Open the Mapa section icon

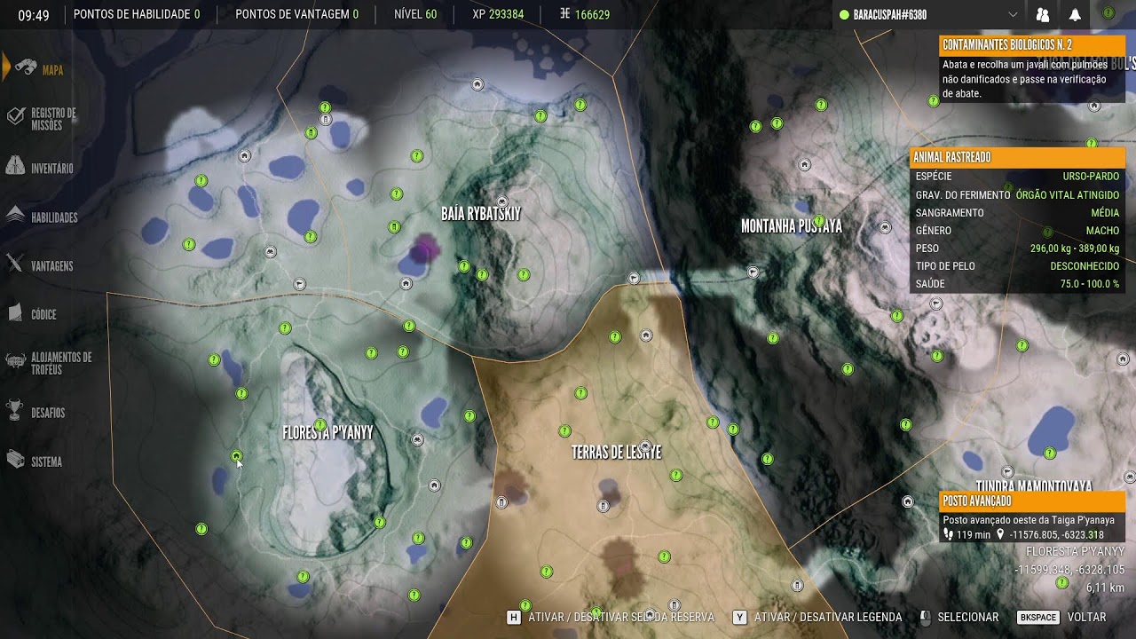point(26,69)
